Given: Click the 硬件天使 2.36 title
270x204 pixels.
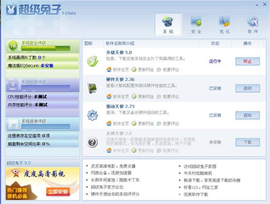Looking at the screenshot, I should [120, 80].
